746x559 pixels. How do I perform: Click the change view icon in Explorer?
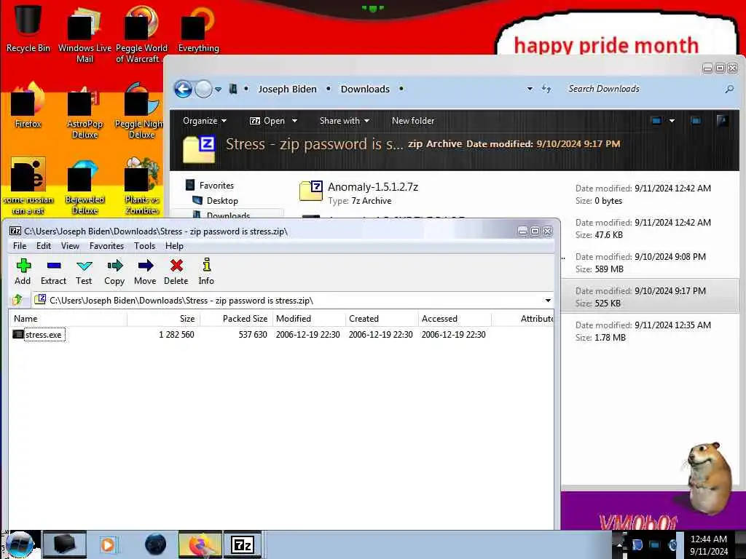[656, 121]
